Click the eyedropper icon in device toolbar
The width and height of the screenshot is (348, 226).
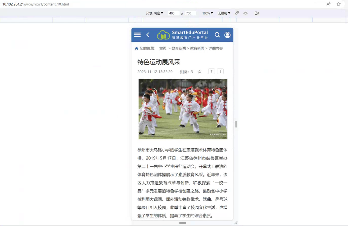click(x=237, y=13)
